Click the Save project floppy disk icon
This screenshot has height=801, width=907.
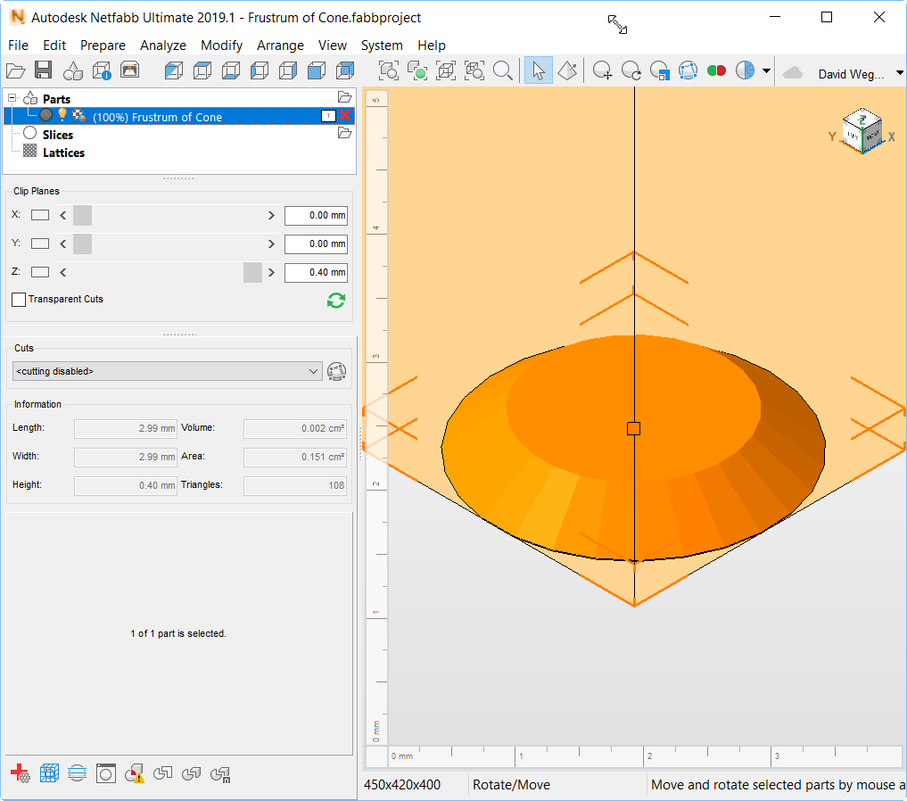click(44, 70)
